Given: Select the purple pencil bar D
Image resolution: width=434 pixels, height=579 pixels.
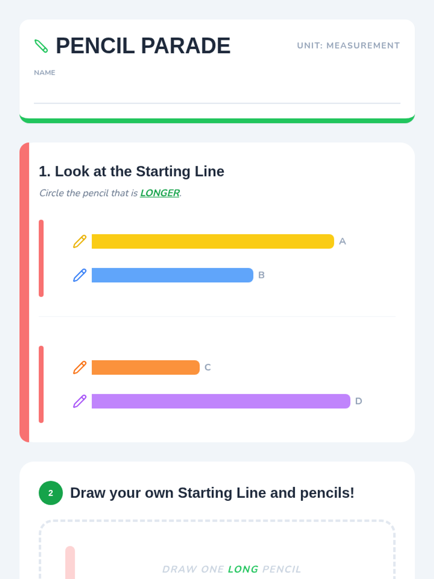Looking at the screenshot, I should [x=221, y=401].
